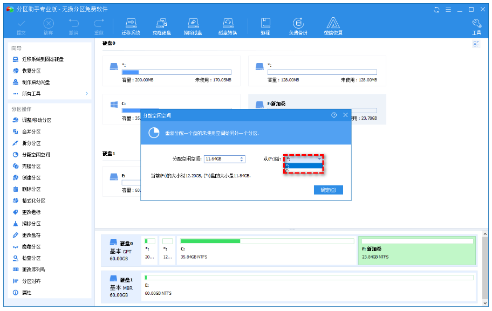Click the scrollbar down arrow in disk map
Image resolution: width=492 pixels, height=311 pixels.
(x=485, y=303)
